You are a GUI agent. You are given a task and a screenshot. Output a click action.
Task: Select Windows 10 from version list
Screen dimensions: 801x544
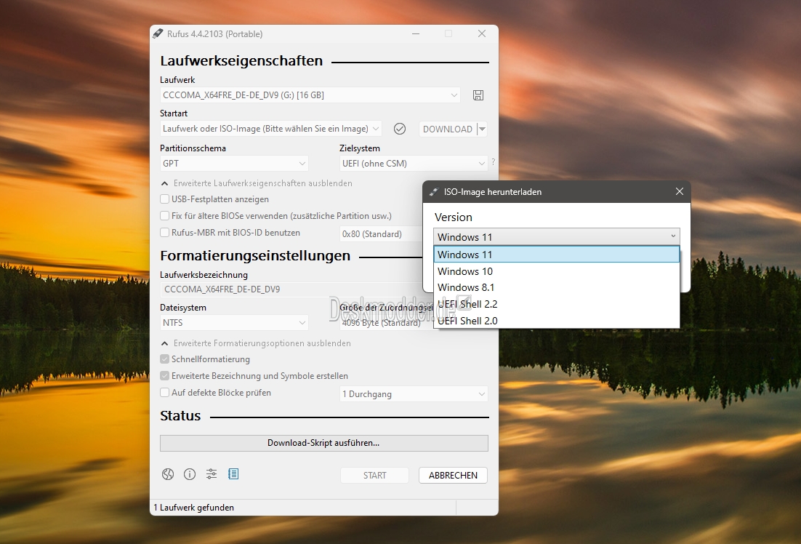coord(557,271)
